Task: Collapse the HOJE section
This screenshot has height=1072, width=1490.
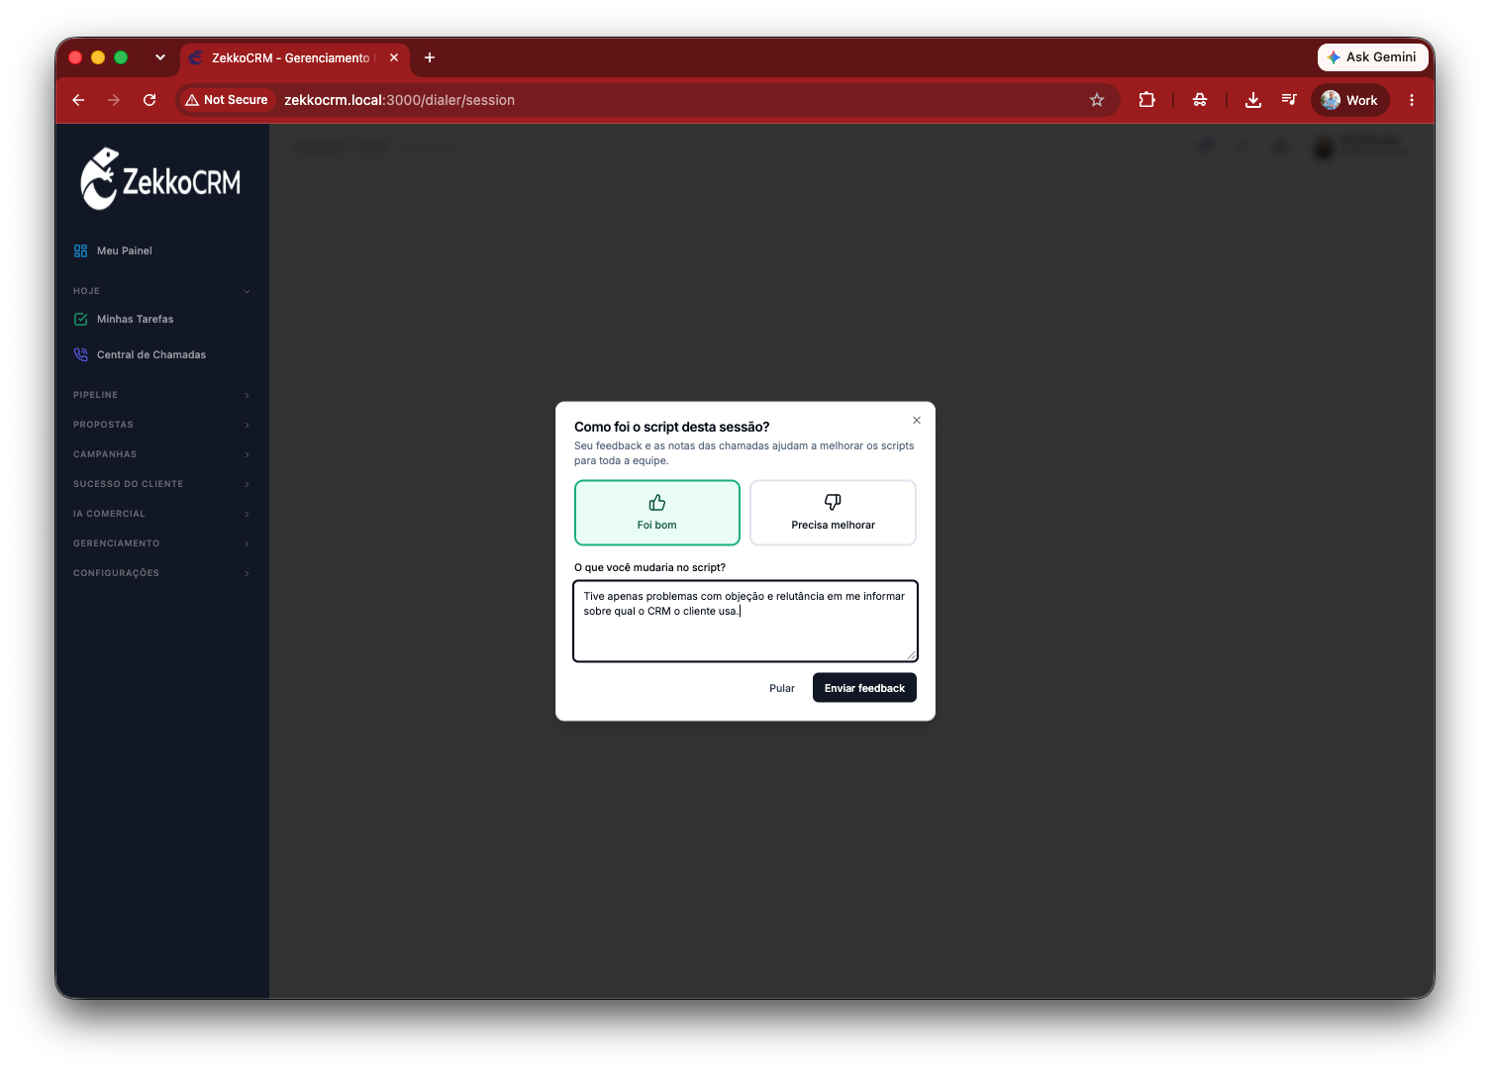Action: pyautogui.click(x=162, y=291)
